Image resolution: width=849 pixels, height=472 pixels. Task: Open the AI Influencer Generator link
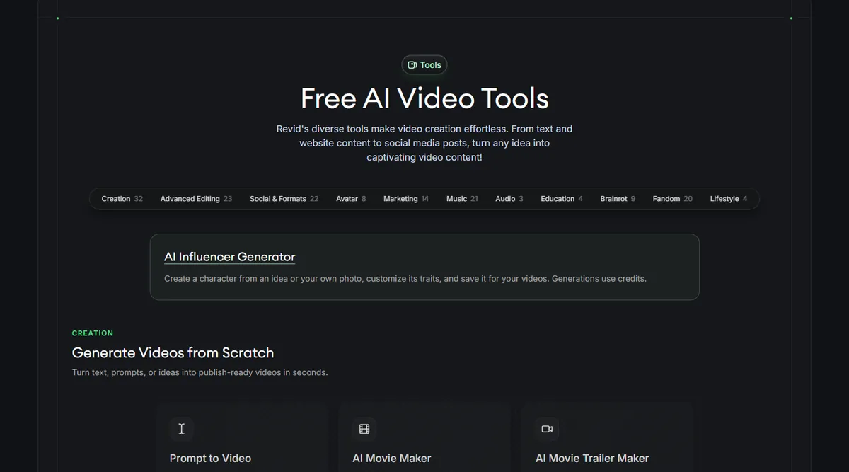click(x=229, y=257)
